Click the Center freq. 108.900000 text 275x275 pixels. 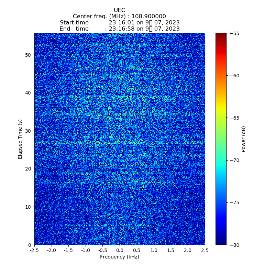[119, 16]
